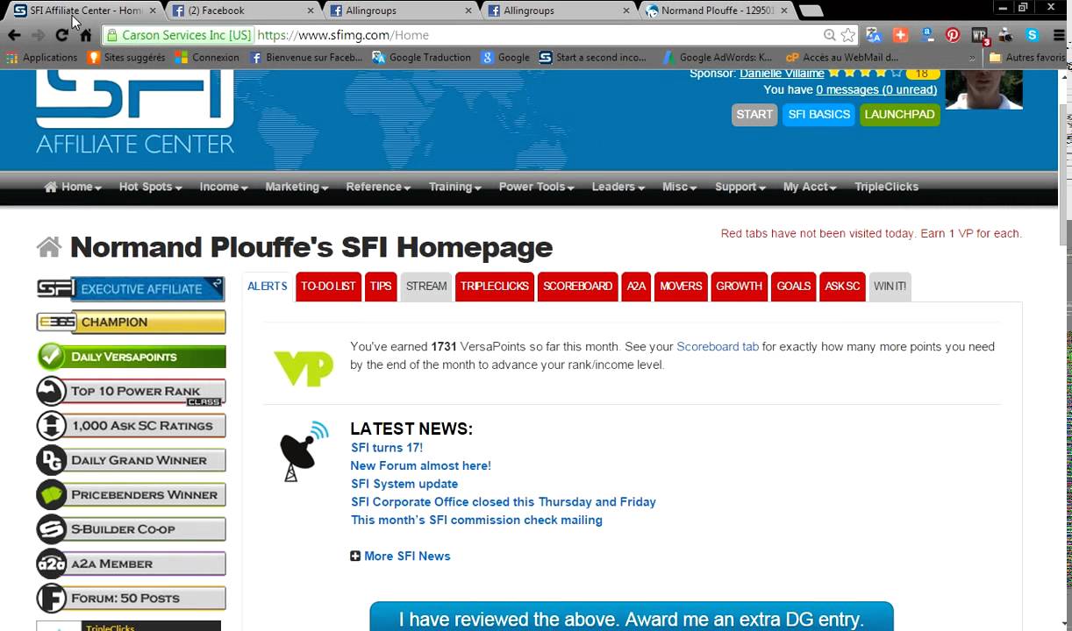Expand the Marketing dropdown menu
The height and width of the screenshot is (631, 1072).
[x=297, y=187]
